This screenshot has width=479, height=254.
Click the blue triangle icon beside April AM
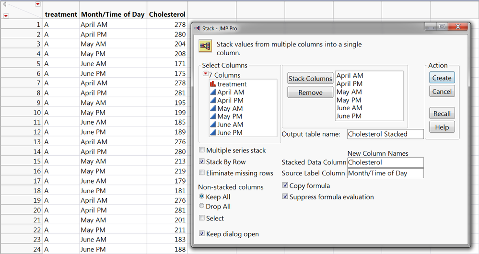[213, 92]
